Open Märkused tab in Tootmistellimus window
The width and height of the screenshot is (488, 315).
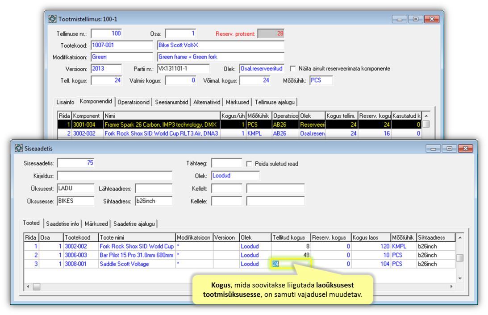pos(238,102)
